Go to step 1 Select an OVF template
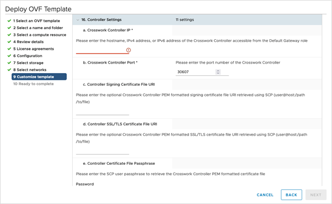 [37, 21]
